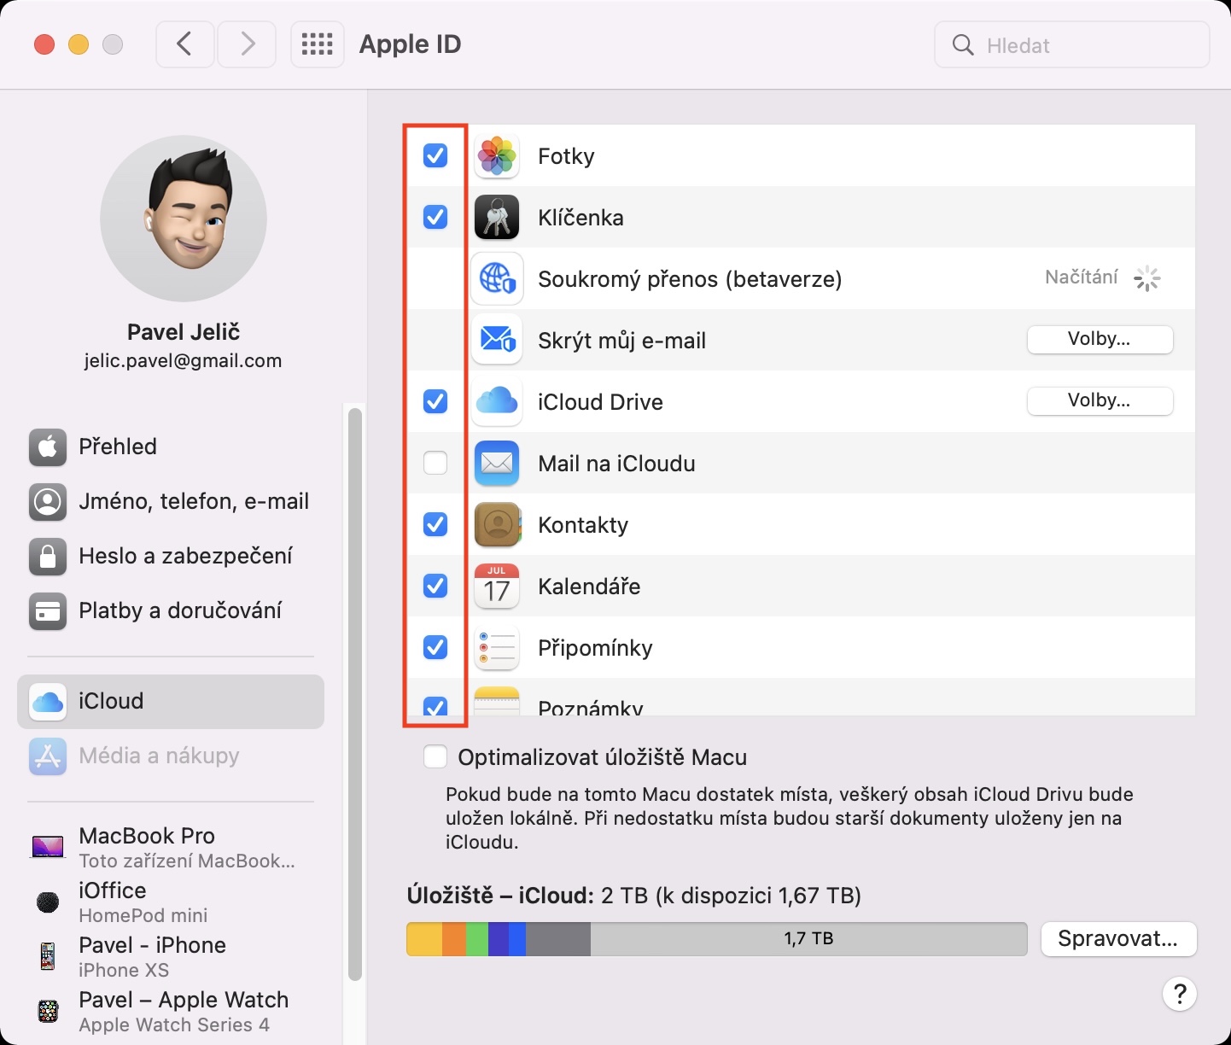Click the Skrýt můj e-mail icon
Viewport: 1231px width, 1045px height.
(x=497, y=341)
